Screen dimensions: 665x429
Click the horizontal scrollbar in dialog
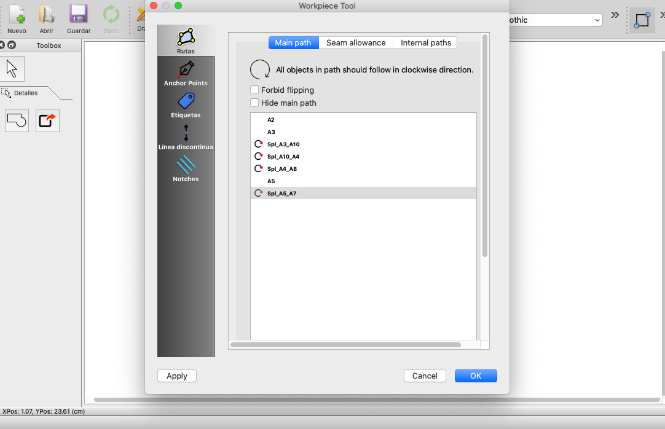pos(345,345)
